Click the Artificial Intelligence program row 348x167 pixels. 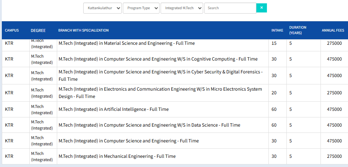[114, 109]
